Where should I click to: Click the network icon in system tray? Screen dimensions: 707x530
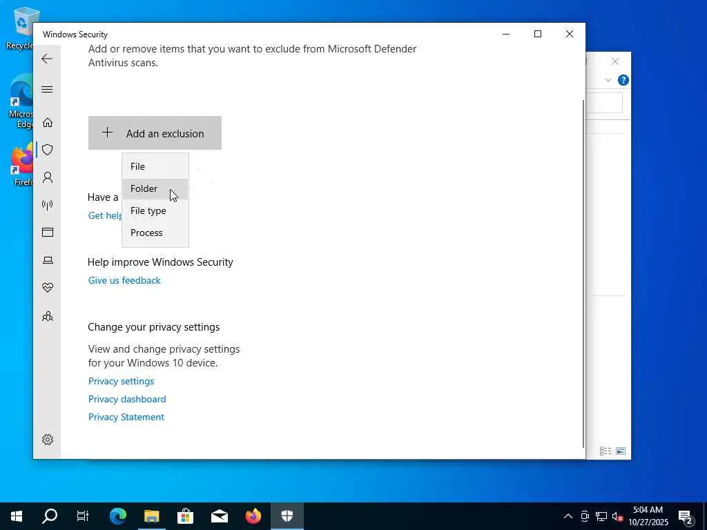point(601,516)
